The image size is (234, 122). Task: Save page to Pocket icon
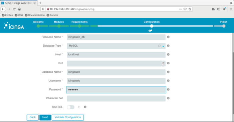[x=185, y=9]
